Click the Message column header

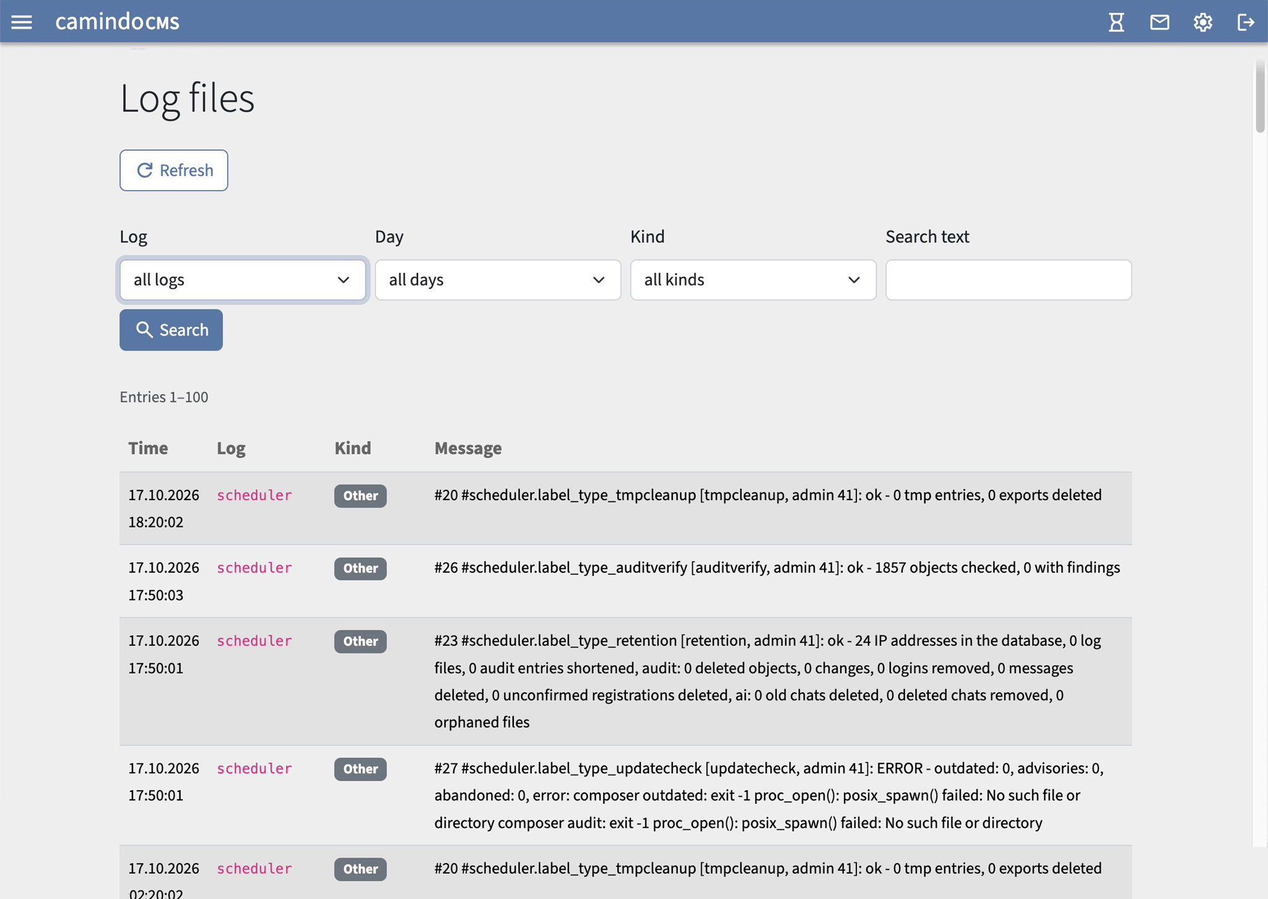(467, 448)
